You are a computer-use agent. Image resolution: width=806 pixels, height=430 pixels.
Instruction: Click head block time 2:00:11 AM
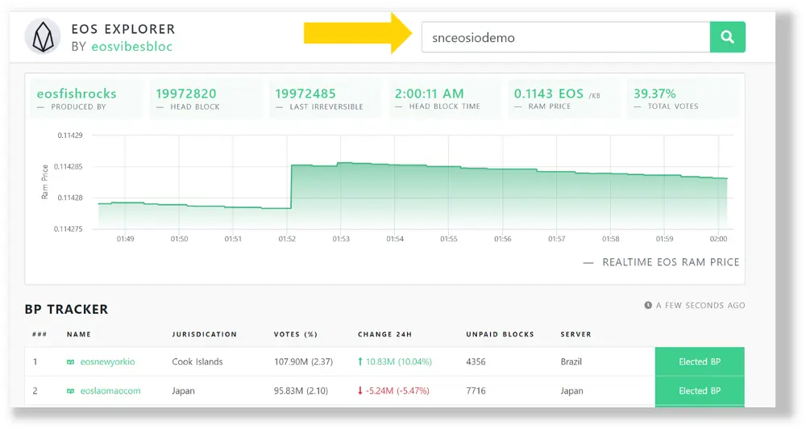430,94
